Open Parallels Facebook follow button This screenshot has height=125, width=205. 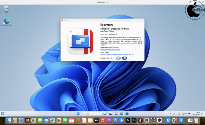click(x=125, y=58)
